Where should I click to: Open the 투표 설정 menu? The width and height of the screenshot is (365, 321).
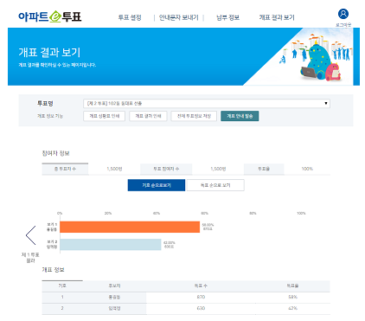(x=130, y=17)
